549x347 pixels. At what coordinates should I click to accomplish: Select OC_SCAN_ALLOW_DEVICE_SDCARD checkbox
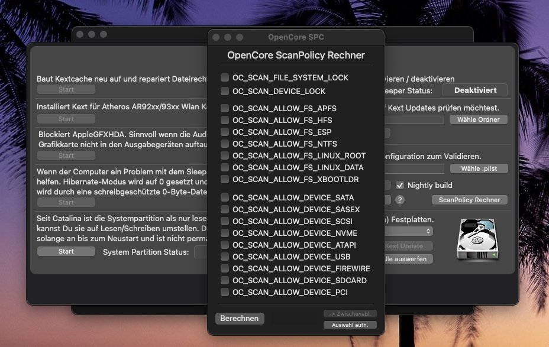tap(225, 280)
